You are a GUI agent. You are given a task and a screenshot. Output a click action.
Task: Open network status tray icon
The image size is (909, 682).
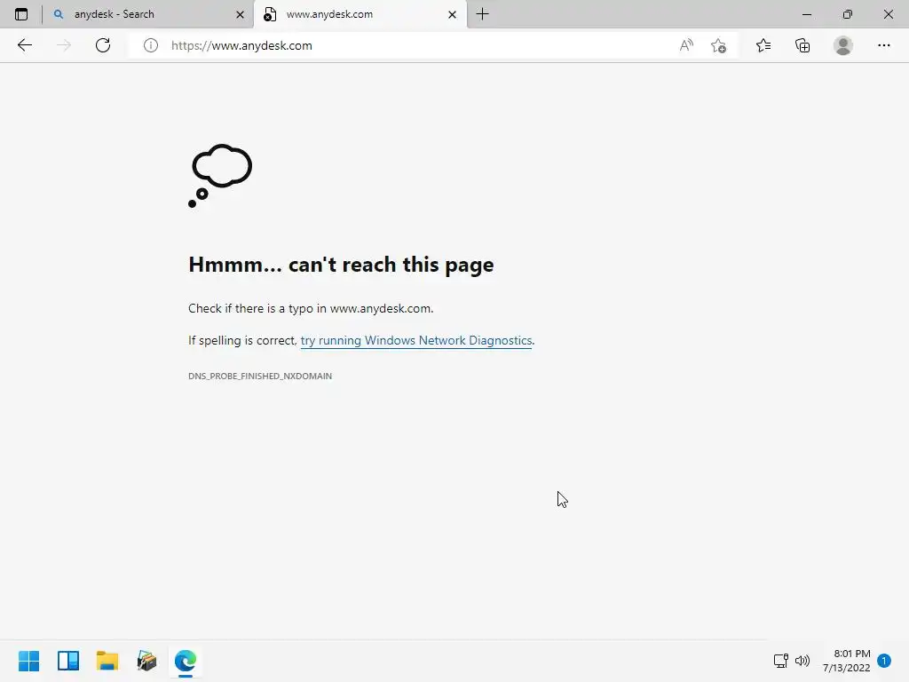pos(781,661)
